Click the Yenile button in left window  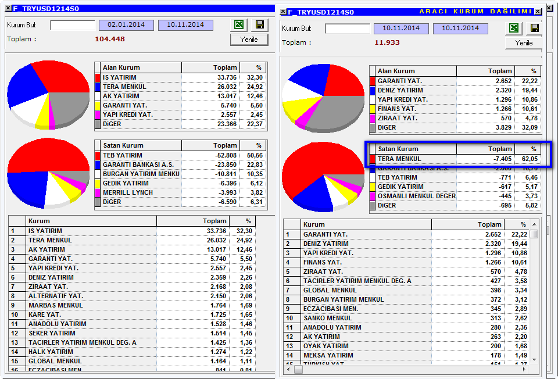[249, 40]
